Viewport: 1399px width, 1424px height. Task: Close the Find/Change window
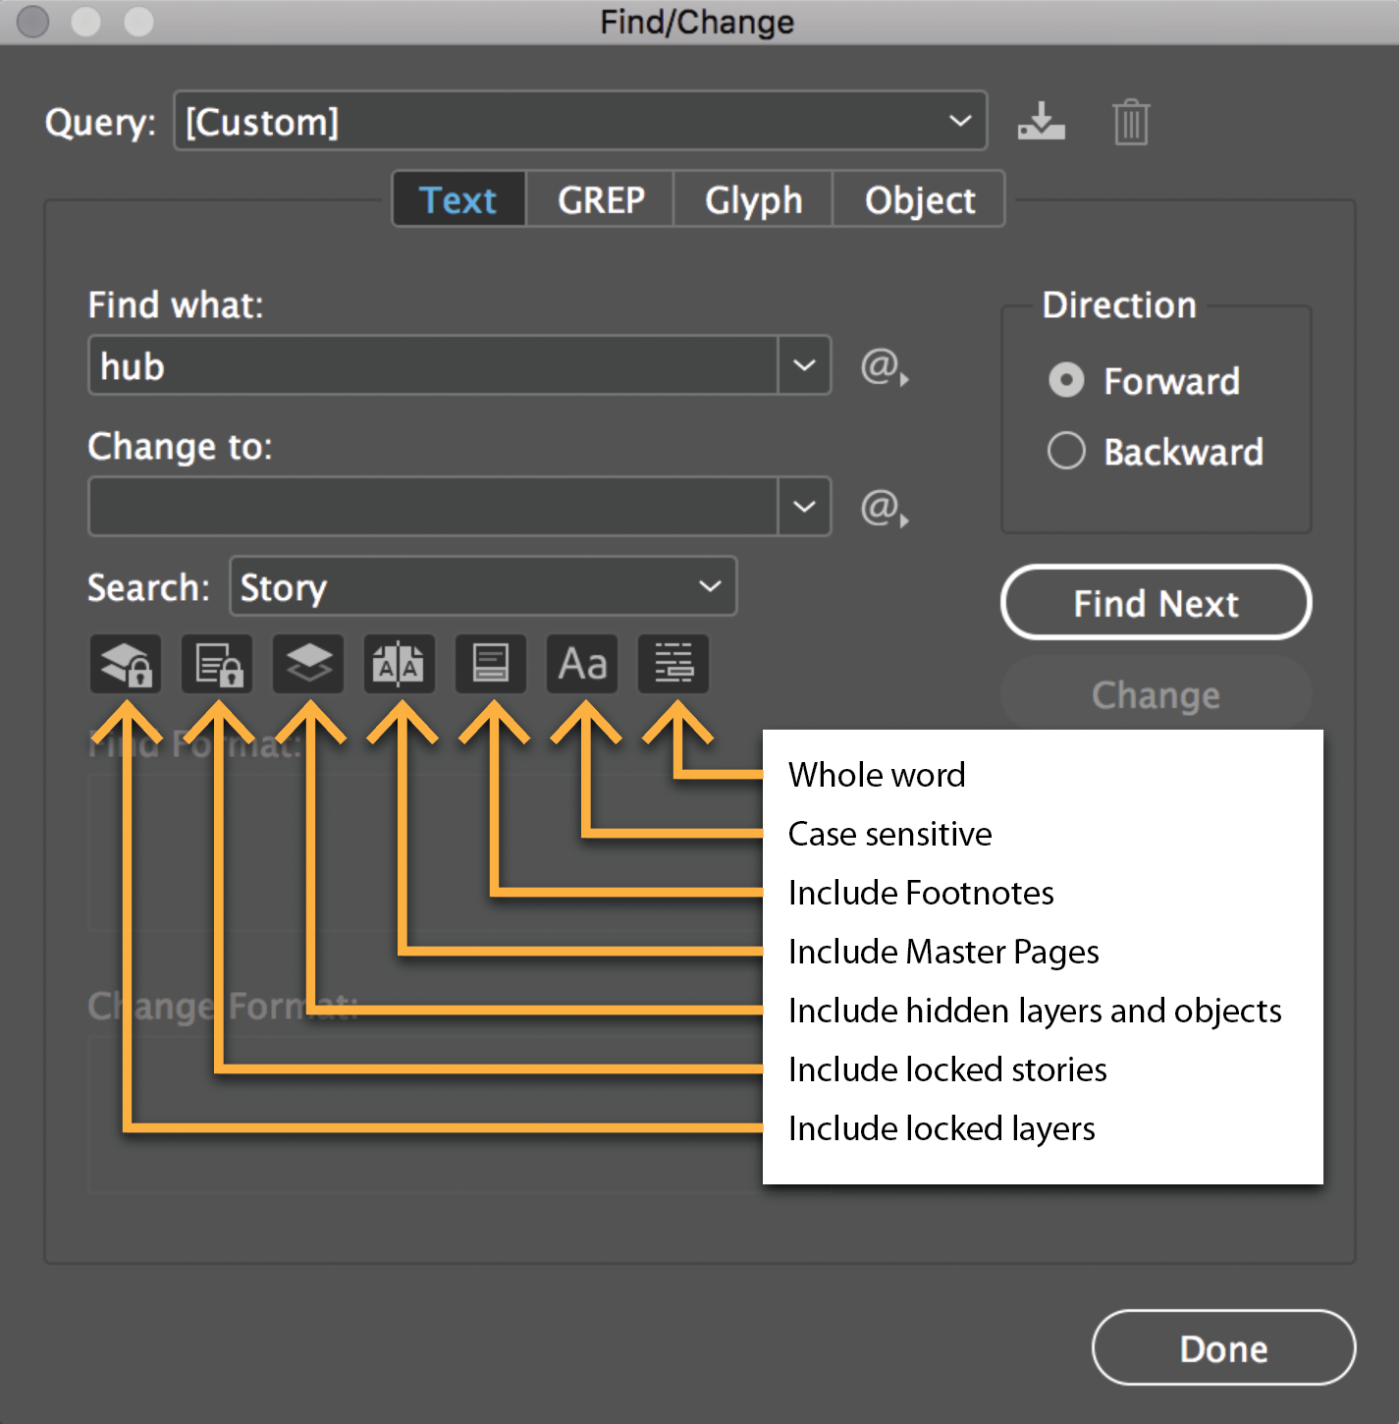[33, 21]
